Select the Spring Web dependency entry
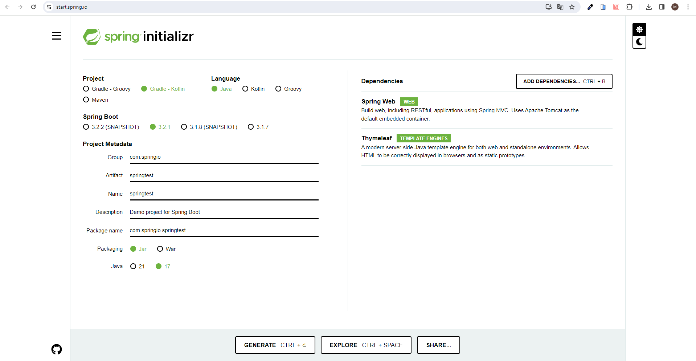Viewport: 696px width, 361px height. pyautogui.click(x=487, y=110)
